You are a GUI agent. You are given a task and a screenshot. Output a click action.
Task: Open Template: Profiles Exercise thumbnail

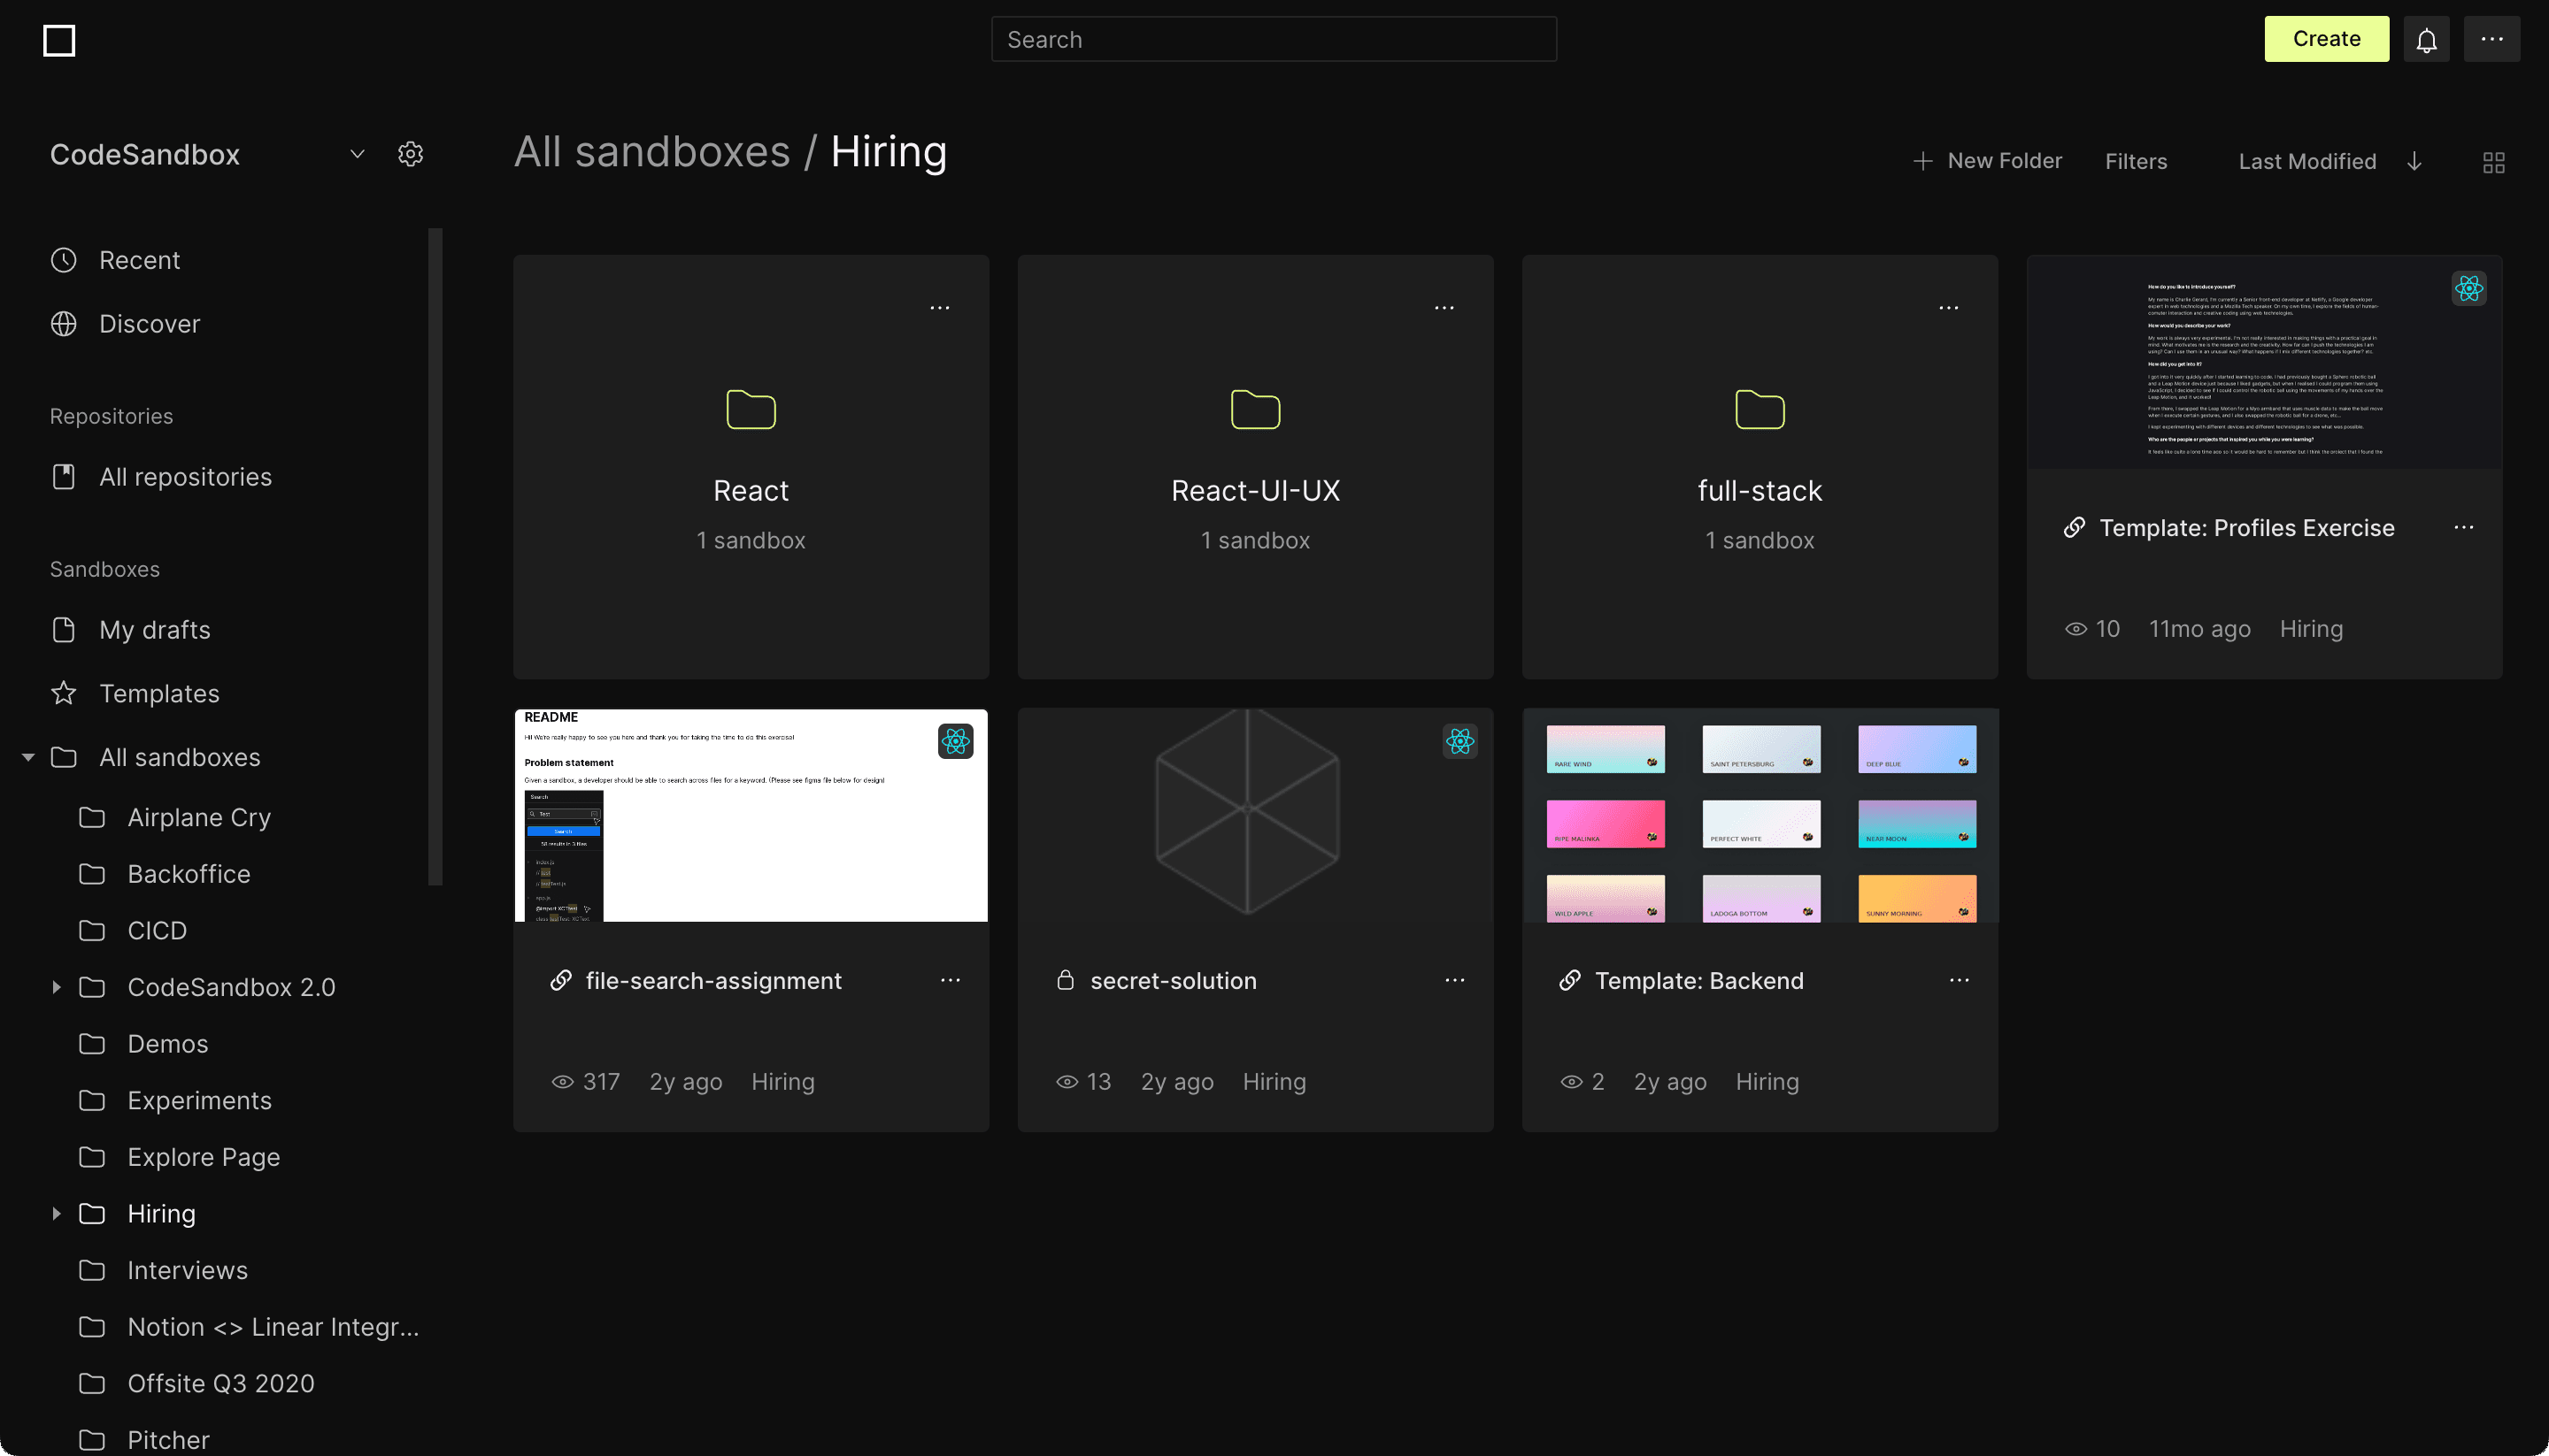pyautogui.click(x=2264, y=363)
